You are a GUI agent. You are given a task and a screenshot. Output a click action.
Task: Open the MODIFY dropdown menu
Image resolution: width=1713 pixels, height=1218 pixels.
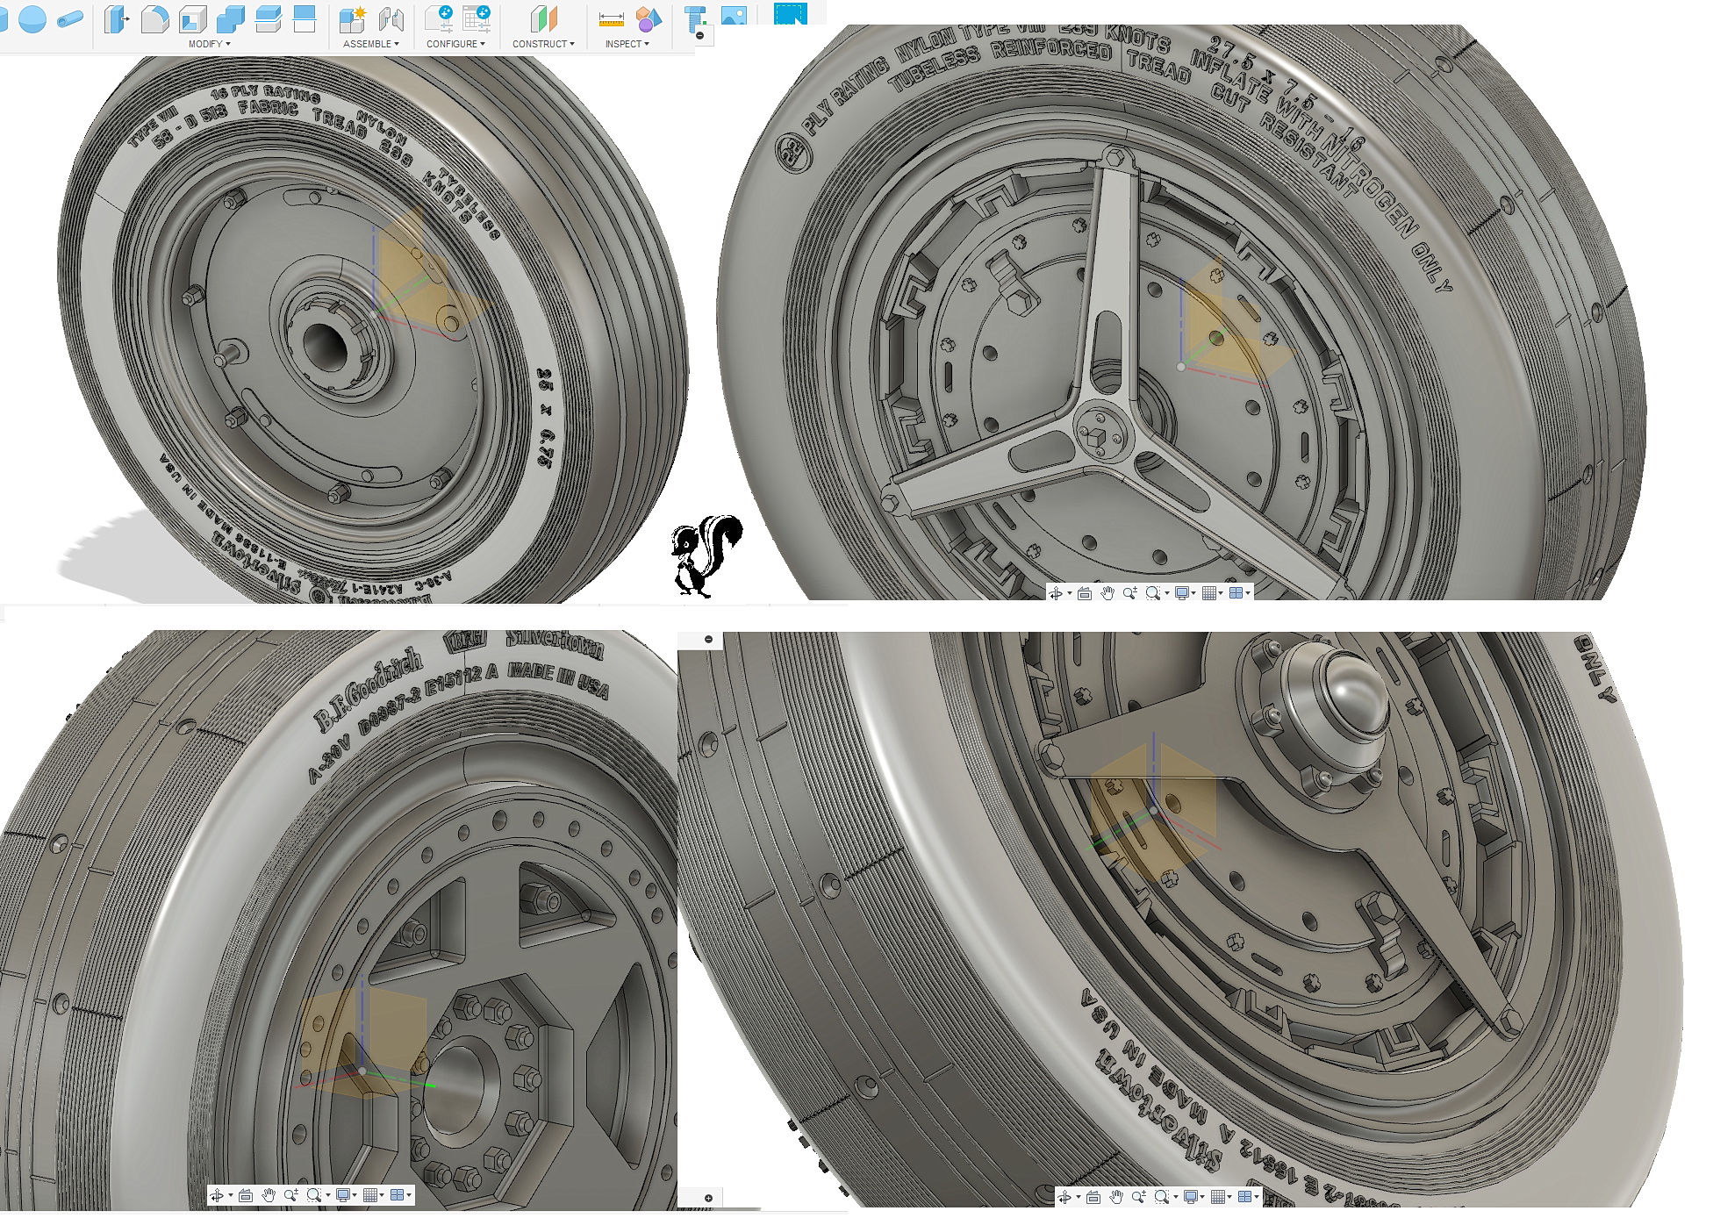pyautogui.click(x=209, y=44)
